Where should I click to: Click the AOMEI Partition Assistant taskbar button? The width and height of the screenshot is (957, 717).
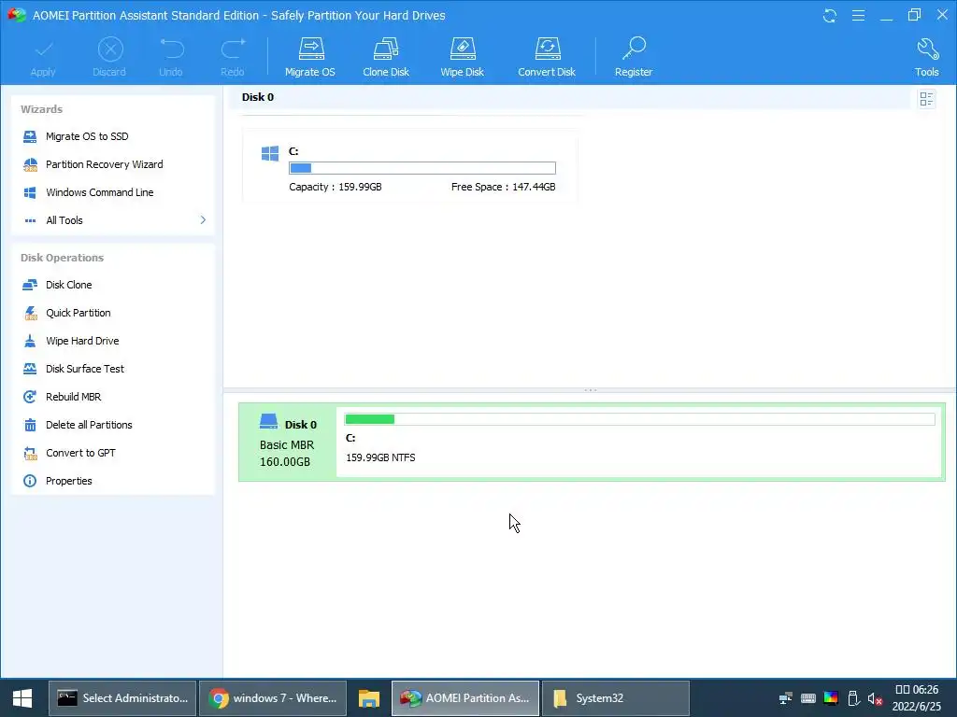coord(465,698)
